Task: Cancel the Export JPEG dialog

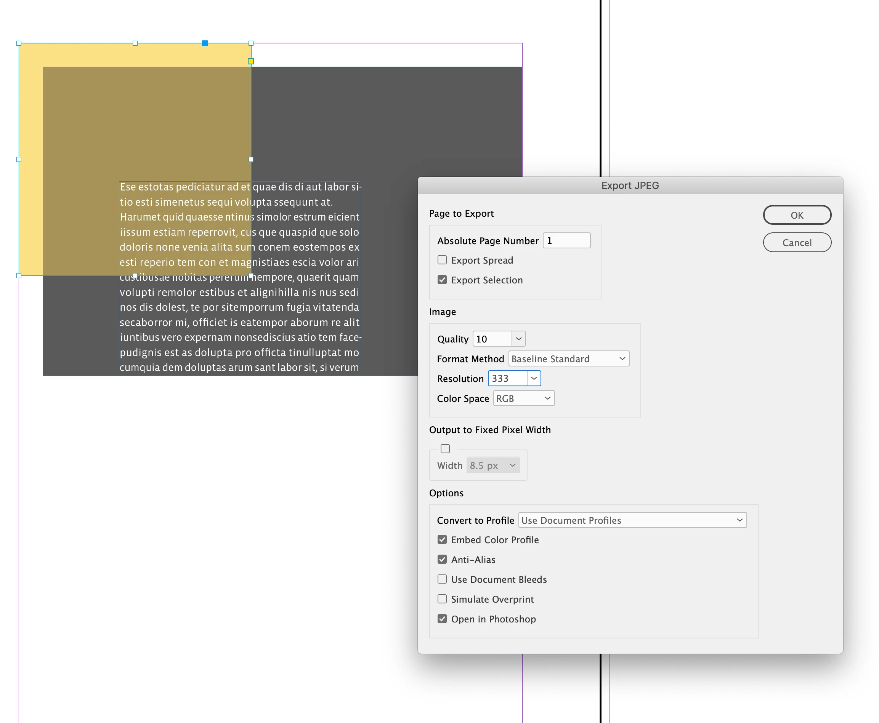Action: coord(797,242)
